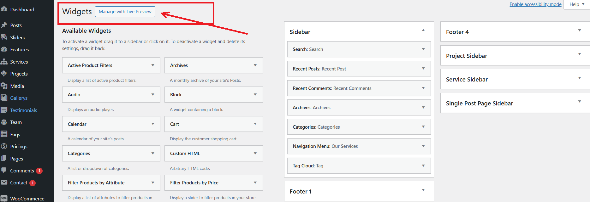The image size is (590, 202).
Task: Click the Pricings dollar icon
Action: click(x=4, y=146)
